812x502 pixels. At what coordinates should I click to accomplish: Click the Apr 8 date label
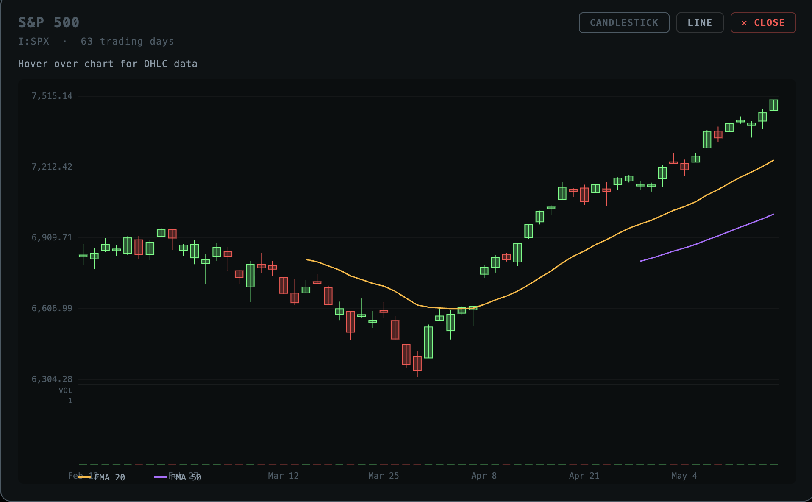point(484,476)
